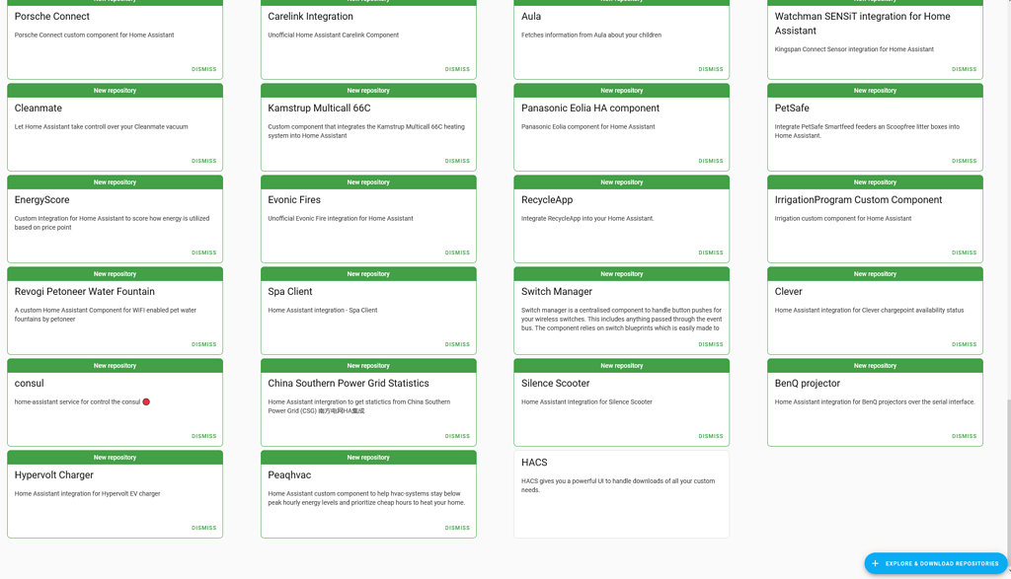Open the Aula card title
1011x579 pixels.
click(531, 16)
